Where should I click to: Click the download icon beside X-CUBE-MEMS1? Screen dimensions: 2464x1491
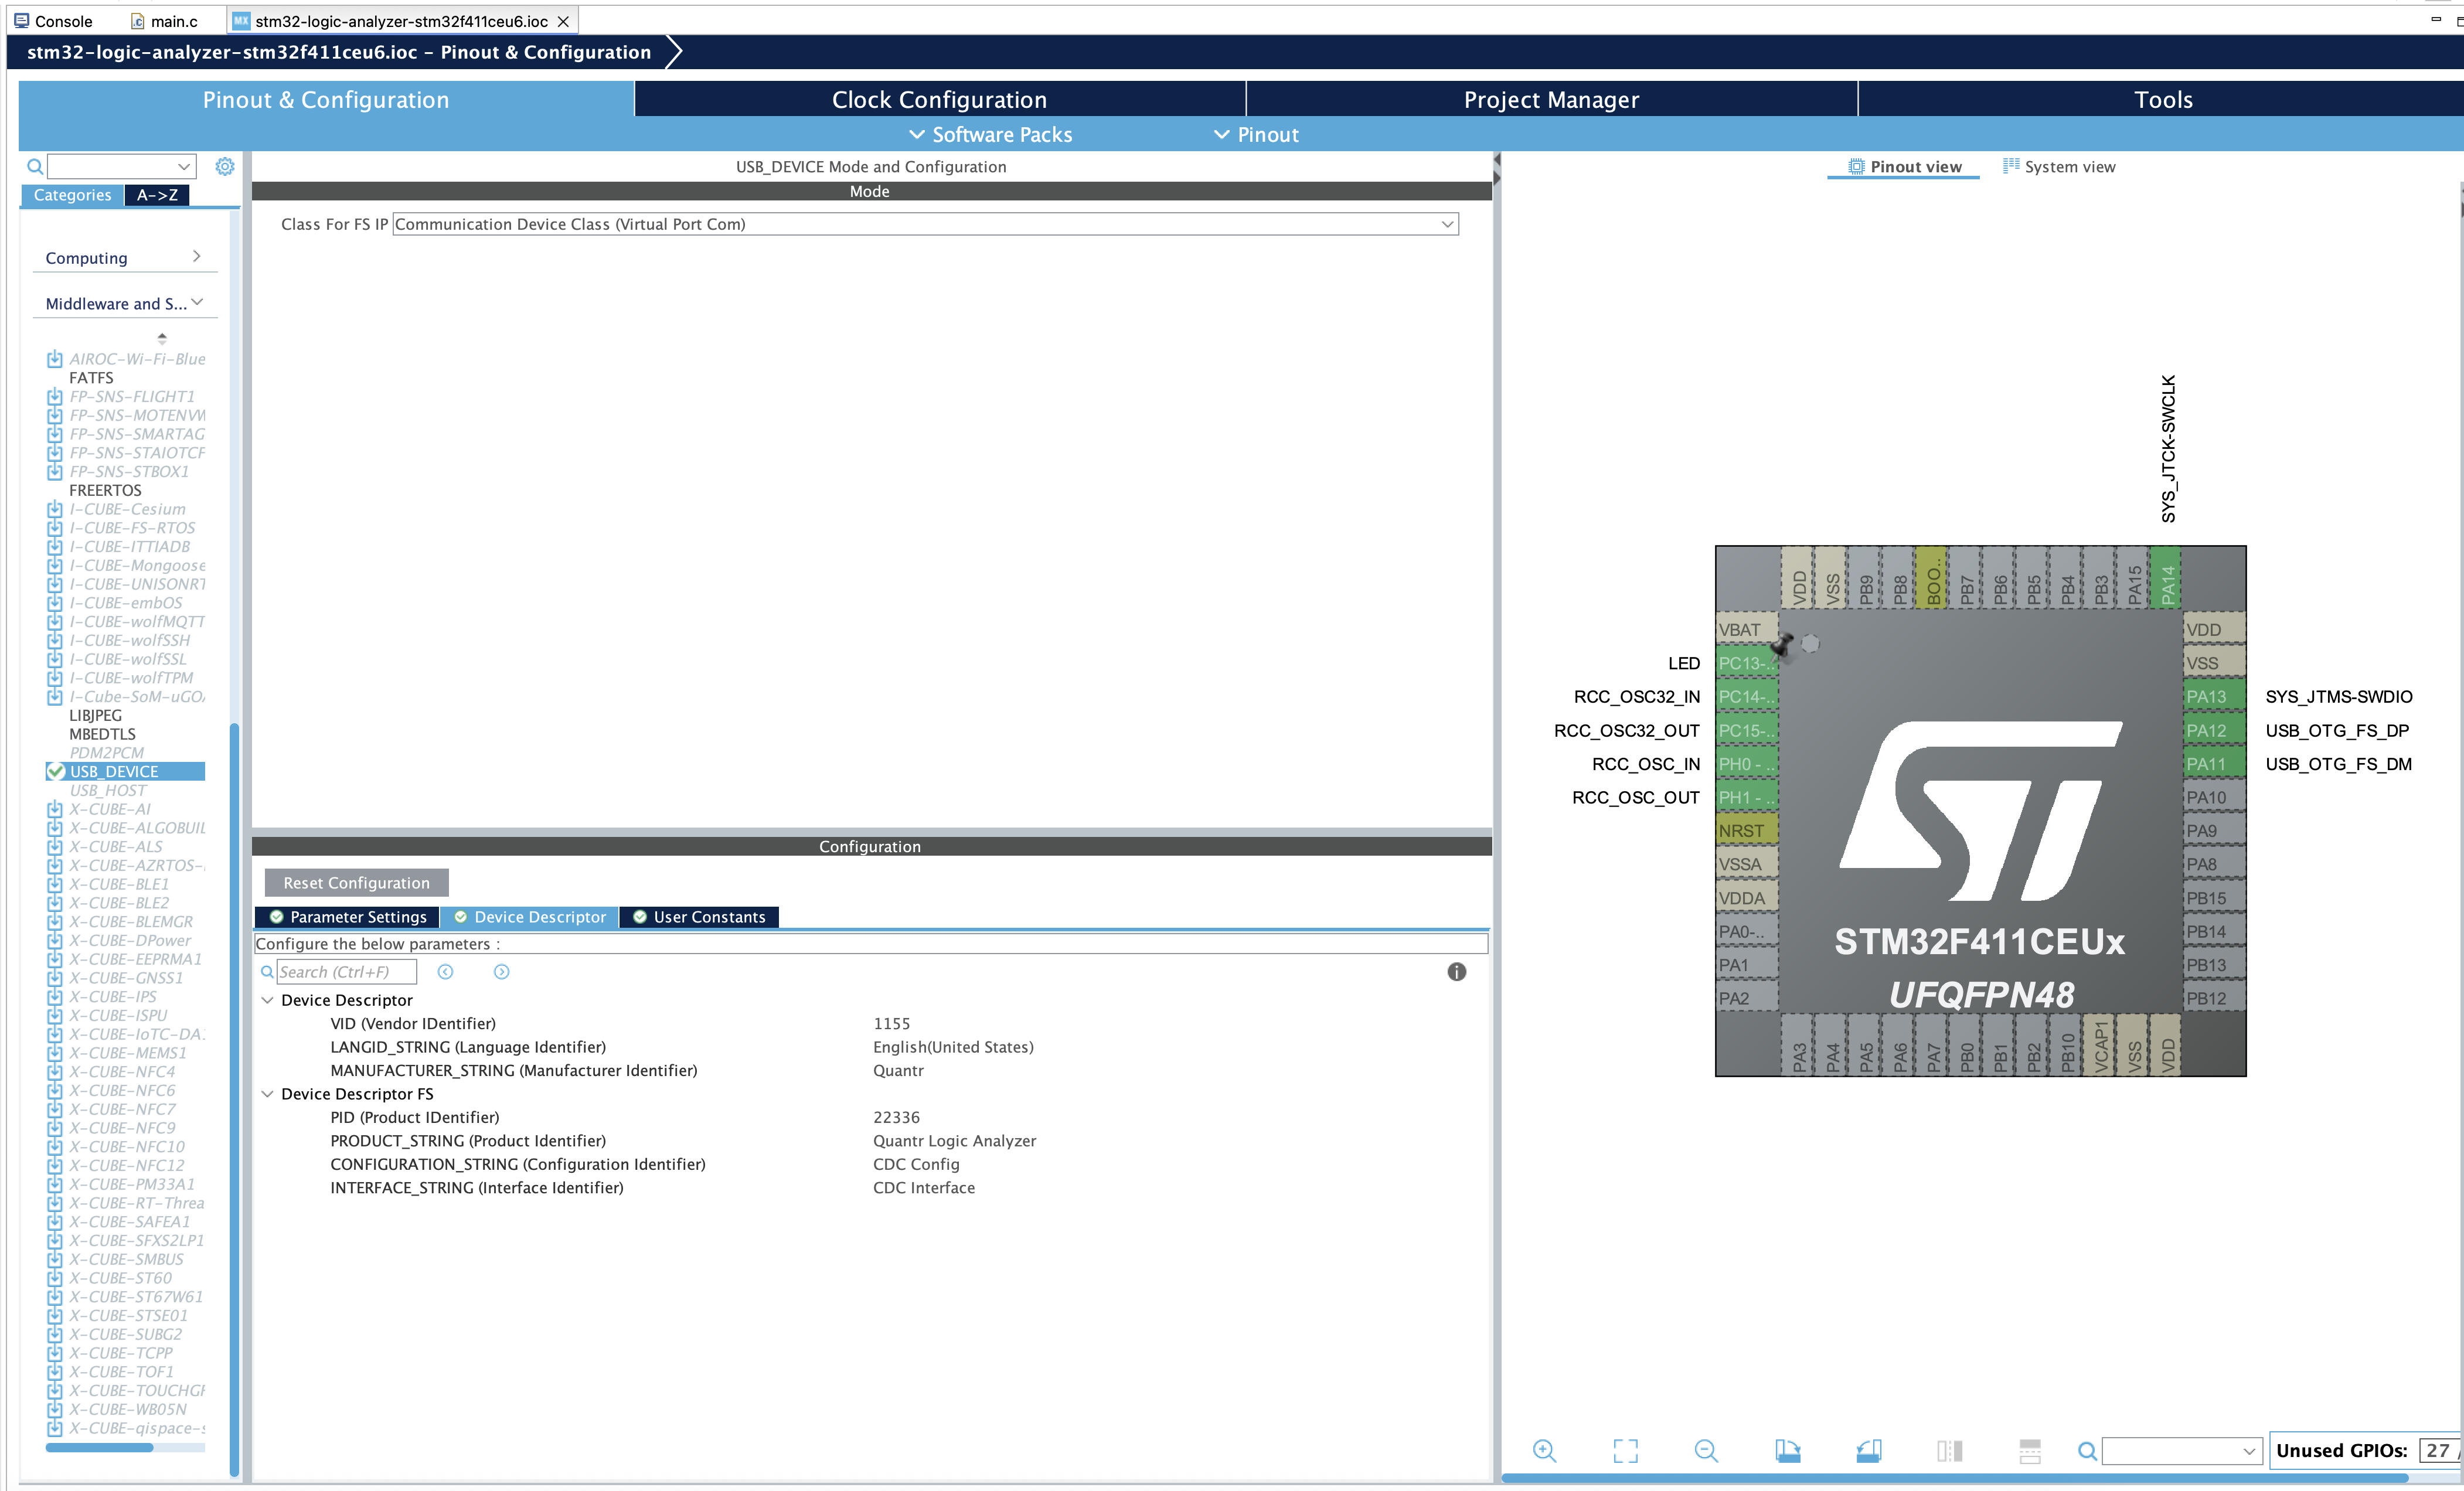tap(55, 1053)
